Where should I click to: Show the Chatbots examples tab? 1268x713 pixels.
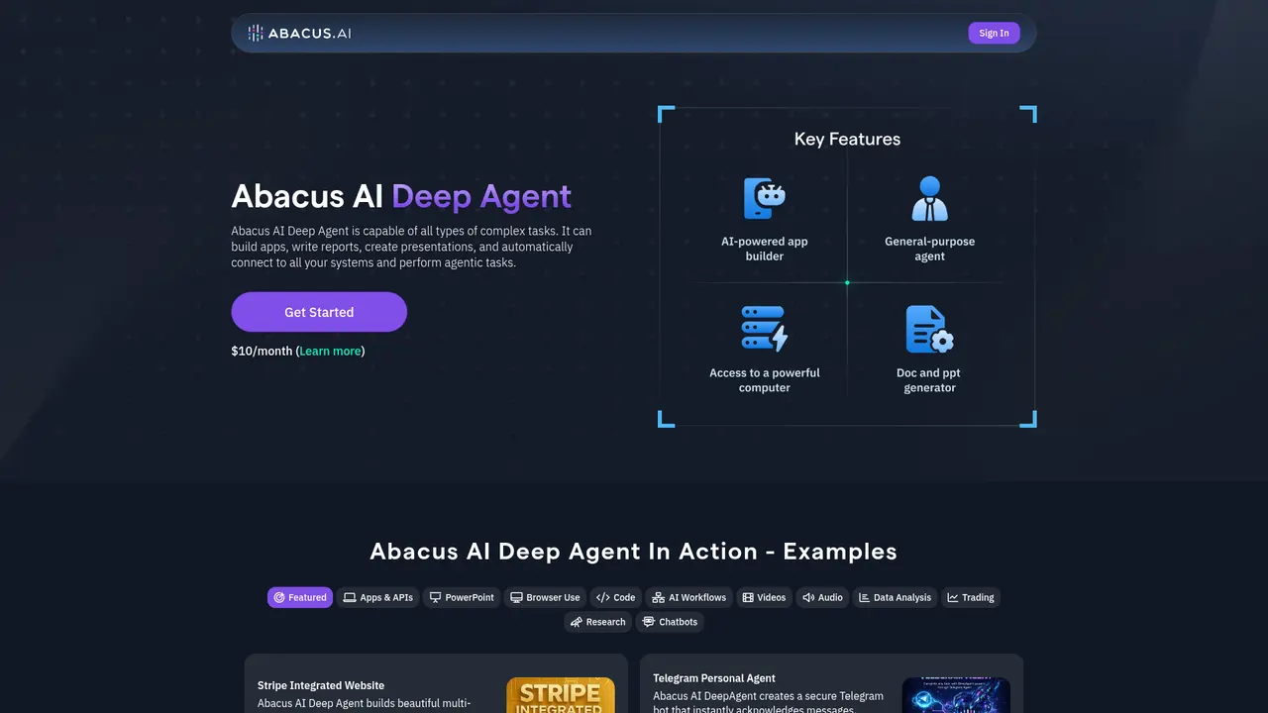tap(670, 622)
